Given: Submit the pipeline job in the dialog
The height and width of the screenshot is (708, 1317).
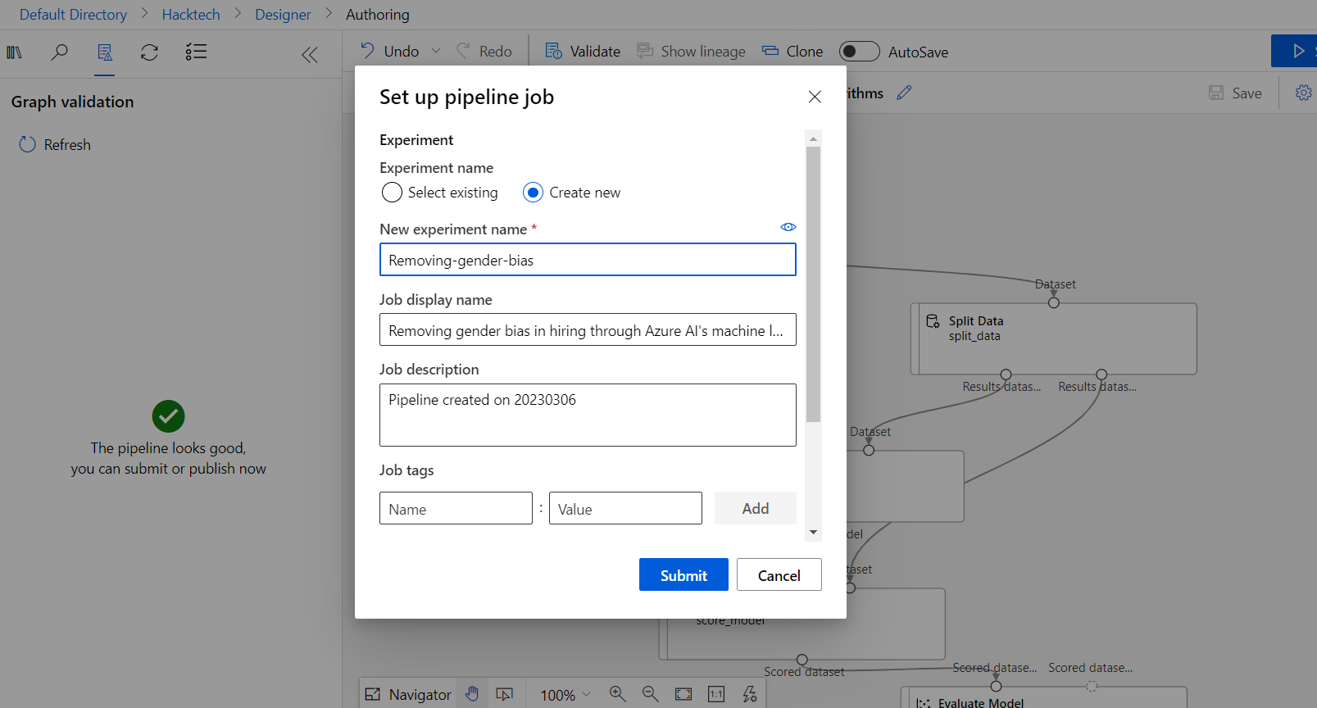Looking at the screenshot, I should point(683,574).
